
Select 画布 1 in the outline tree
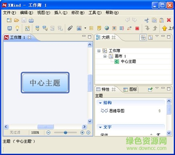click(120, 56)
